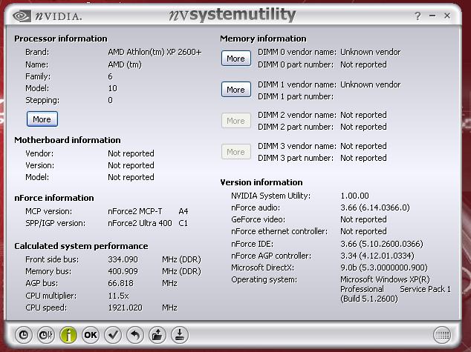Click the "AMD Athlon(tm) XP 2600+" brand value
Screen dimensions: 471x352
point(155,52)
